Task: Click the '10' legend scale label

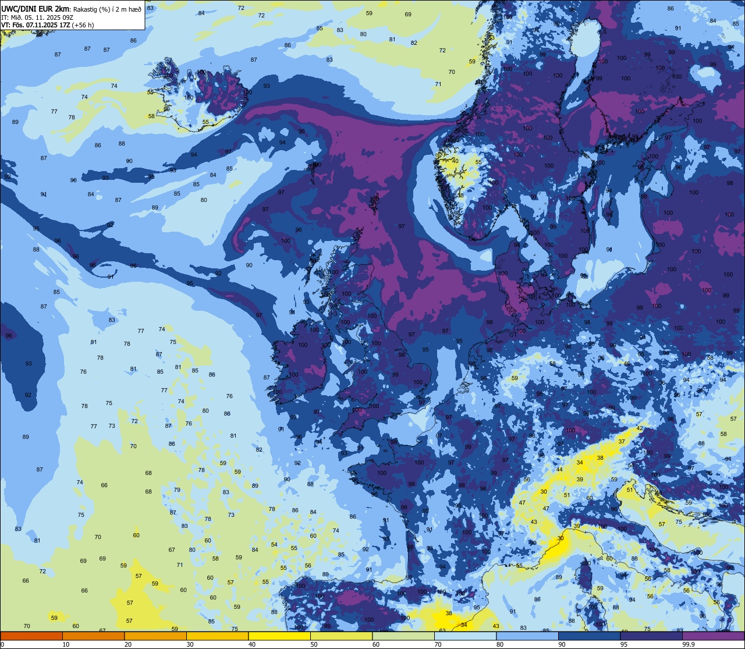Action: (x=66, y=644)
